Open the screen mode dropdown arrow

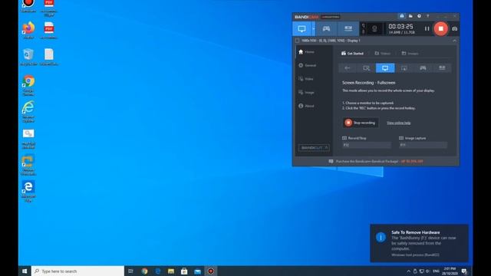[313, 29]
